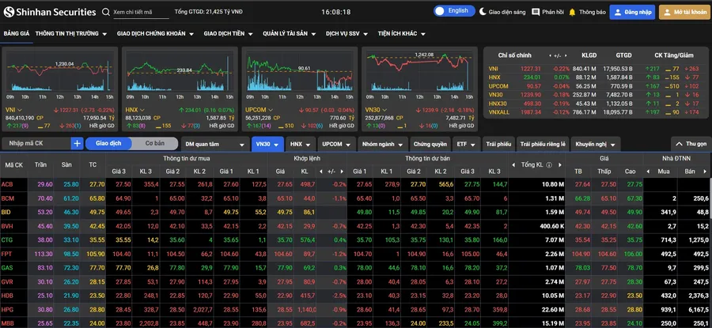Click the Đăng nhập login button
The height and width of the screenshot is (328, 712).
click(632, 12)
